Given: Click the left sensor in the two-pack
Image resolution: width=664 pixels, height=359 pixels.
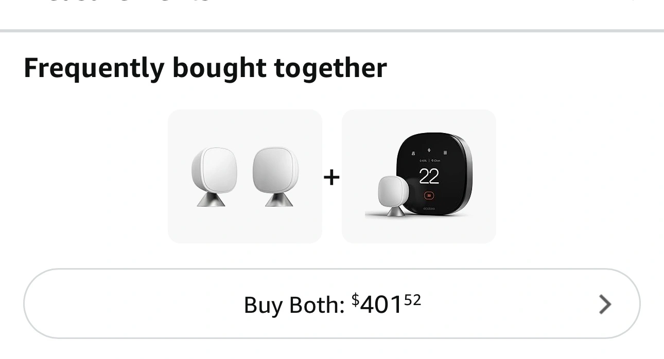Looking at the screenshot, I should coord(211,177).
